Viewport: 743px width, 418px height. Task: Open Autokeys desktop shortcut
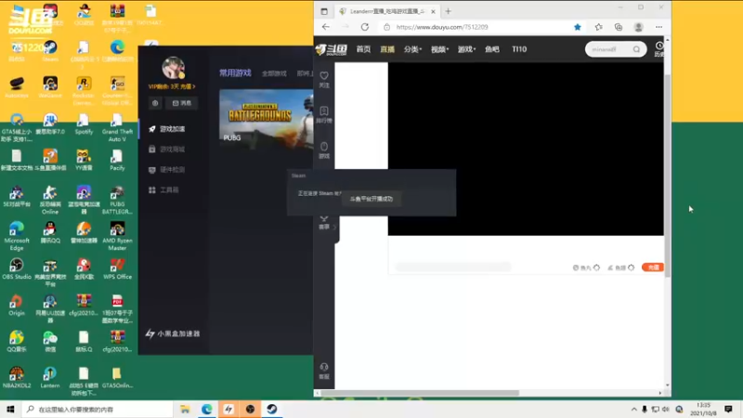point(17,87)
